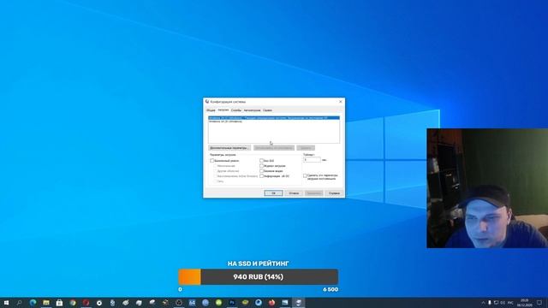This screenshot has height=308, width=548.
Task: Select the highlighted current OS boot entry
Action: (x=274, y=118)
